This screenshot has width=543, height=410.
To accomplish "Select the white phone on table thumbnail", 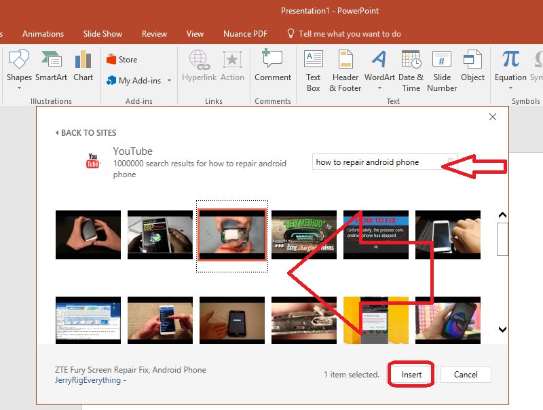I will pyautogui.click(x=448, y=235).
